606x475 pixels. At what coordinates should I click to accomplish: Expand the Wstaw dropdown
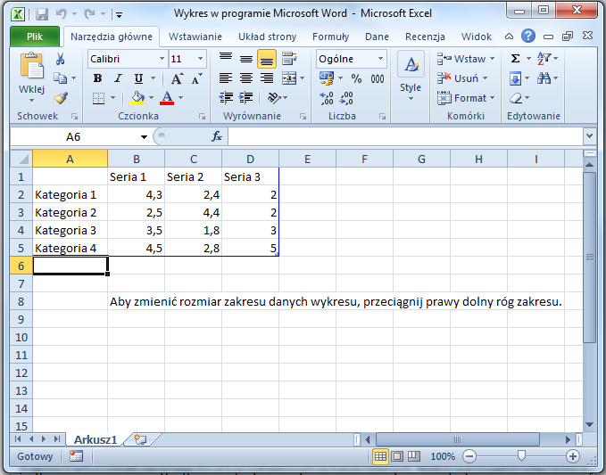click(x=492, y=59)
